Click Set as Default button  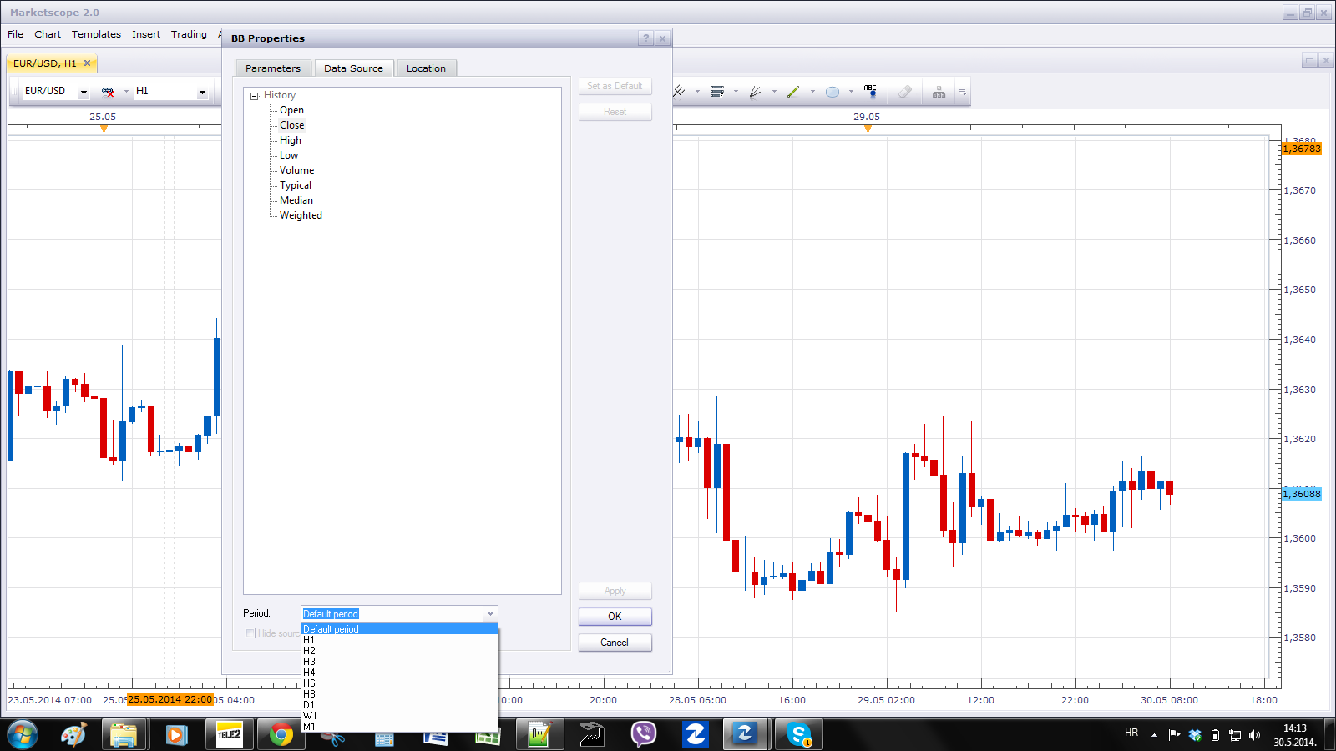click(x=615, y=86)
